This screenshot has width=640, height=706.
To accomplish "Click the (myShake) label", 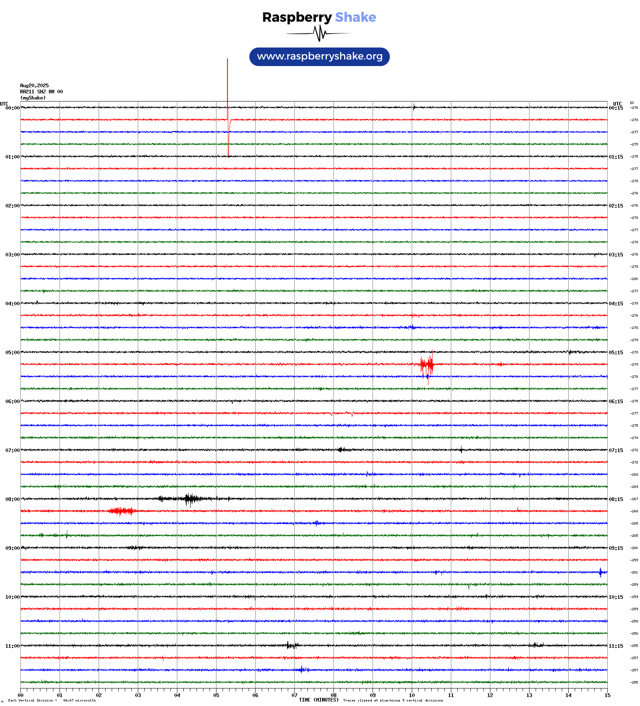I will [x=33, y=98].
